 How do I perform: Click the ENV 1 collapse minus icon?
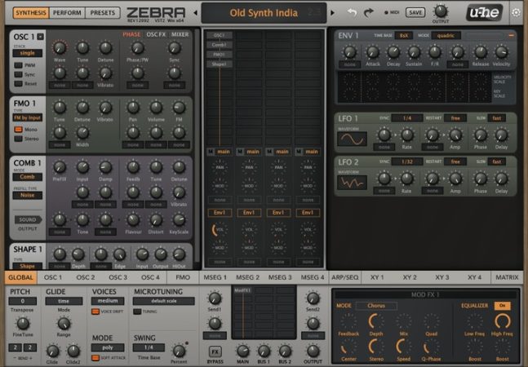(x=511, y=35)
